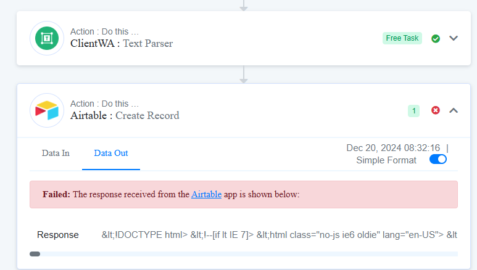477x270 pixels.
Task: Click the Failed response alert banner
Action: tap(244, 195)
